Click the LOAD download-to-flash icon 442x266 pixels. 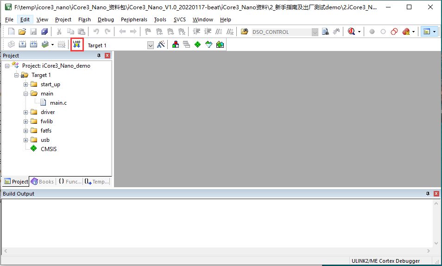(77, 45)
